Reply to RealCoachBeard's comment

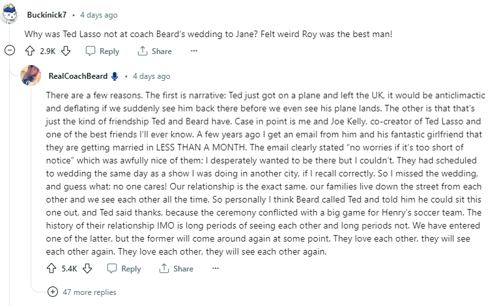(x=124, y=269)
